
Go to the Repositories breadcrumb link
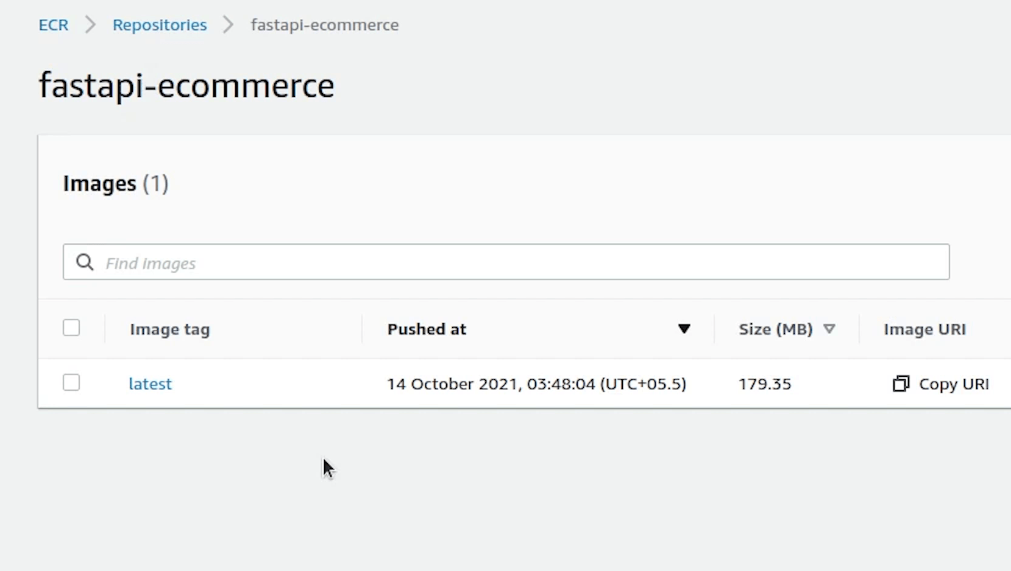(160, 25)
